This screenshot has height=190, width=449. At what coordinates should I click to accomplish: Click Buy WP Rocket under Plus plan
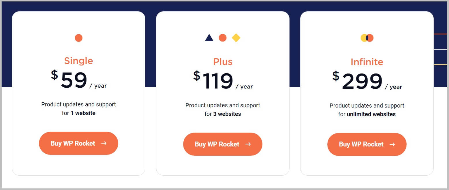click(223, 144)
